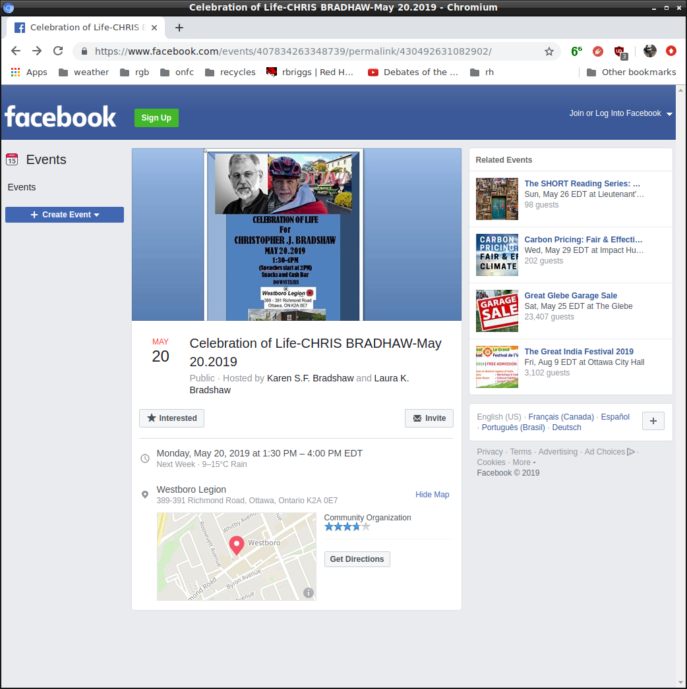Image resolution: width=687 pixels, height=689 pixels.
Task: Click the red circular extension icon beside weather
Action: coord(598,51)
